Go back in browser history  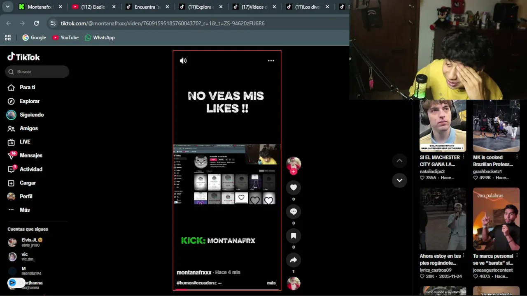point(9,23)
